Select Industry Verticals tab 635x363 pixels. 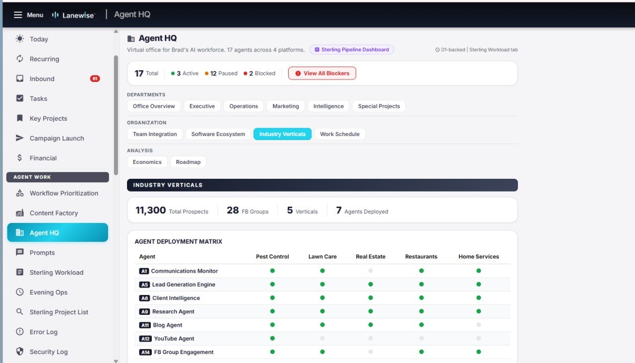(283, 134)
